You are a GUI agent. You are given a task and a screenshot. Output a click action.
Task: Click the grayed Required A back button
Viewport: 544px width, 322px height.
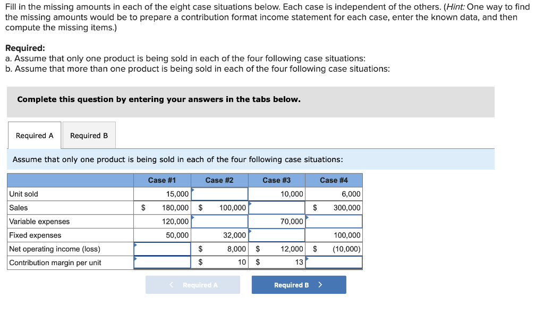(x=192, y=285)
